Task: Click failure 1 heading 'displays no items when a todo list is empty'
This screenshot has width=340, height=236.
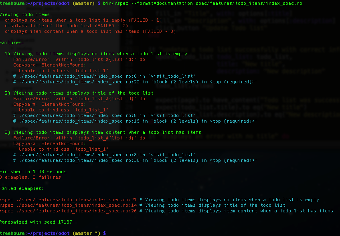Action: tap(96, 54)
